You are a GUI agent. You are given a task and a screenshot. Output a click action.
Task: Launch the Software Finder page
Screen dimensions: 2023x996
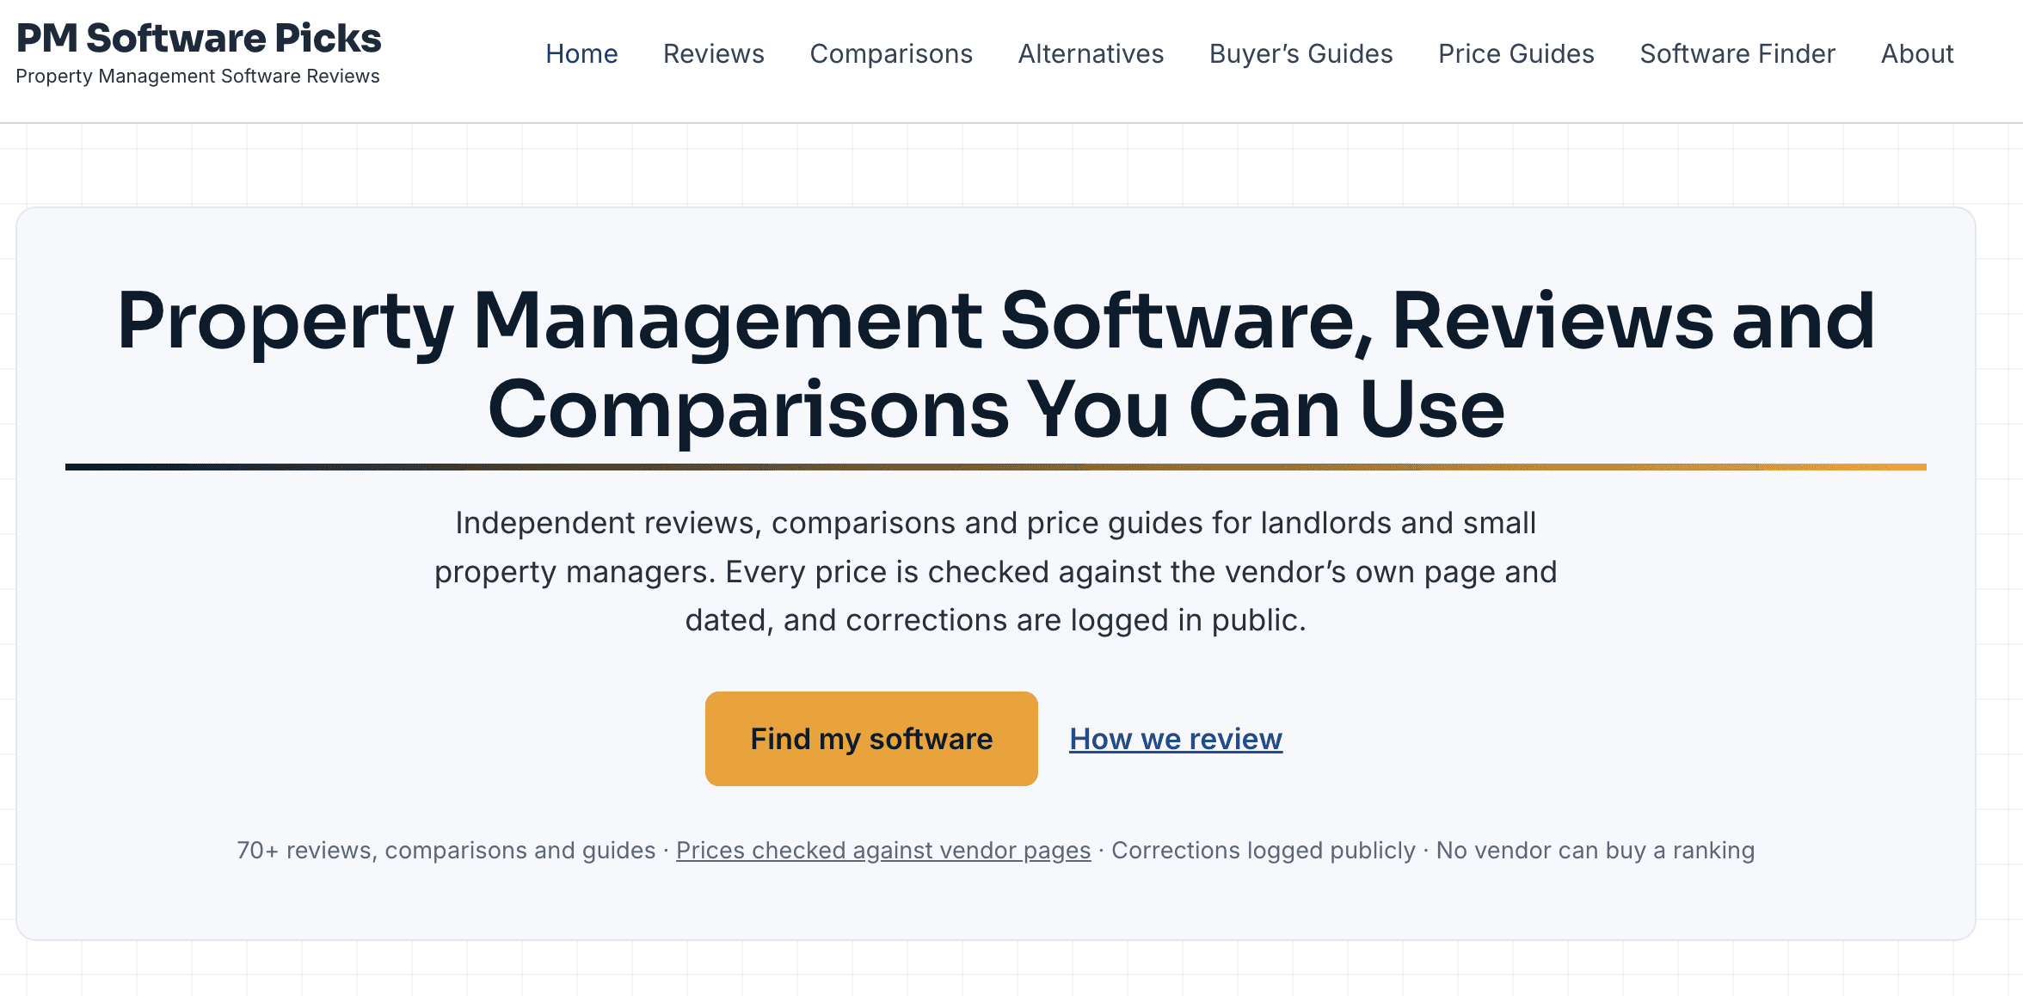tap(1737, 53)
